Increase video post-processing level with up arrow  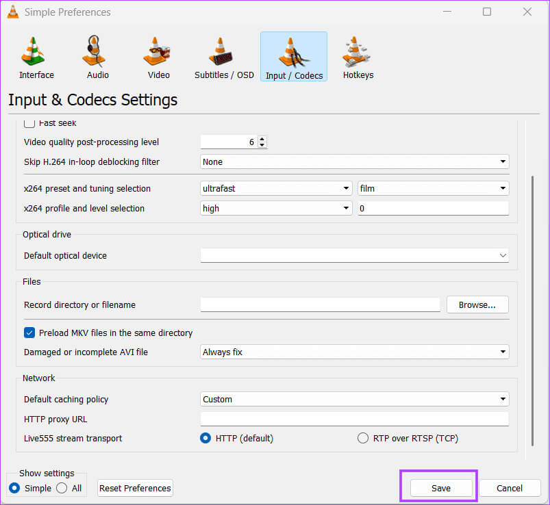tap(262, 139)
